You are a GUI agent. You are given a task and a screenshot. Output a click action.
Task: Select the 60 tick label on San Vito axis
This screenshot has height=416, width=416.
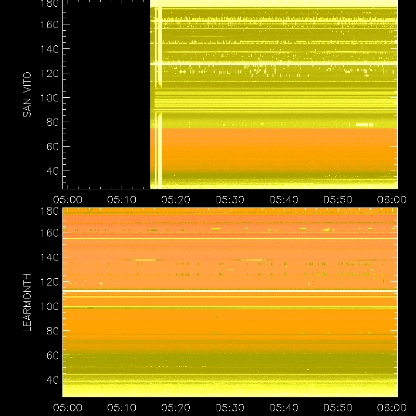click(x=53, y=147)
